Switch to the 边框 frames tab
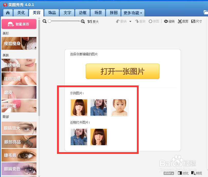 point(82,13)
